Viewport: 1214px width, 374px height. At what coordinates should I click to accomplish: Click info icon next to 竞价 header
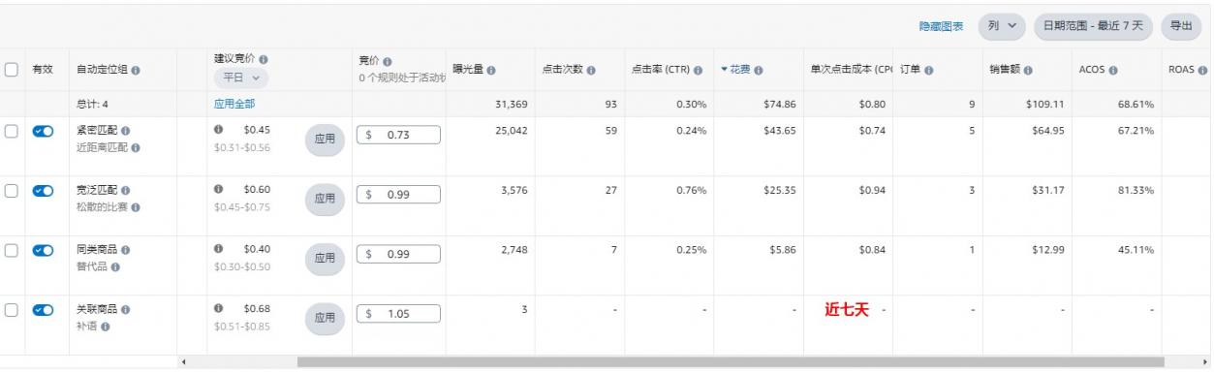click(388, 61)
